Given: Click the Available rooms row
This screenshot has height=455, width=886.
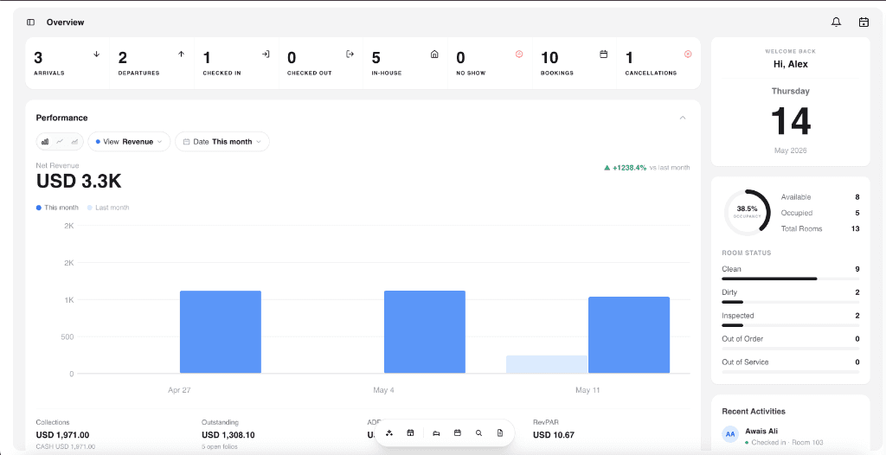Looking at the screenshot, I should [x=820, y=197].
